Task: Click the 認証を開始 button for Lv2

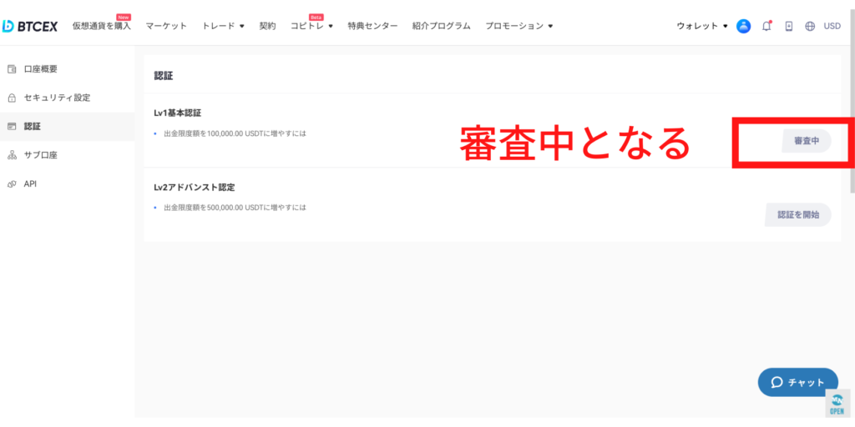Action: 797,214
